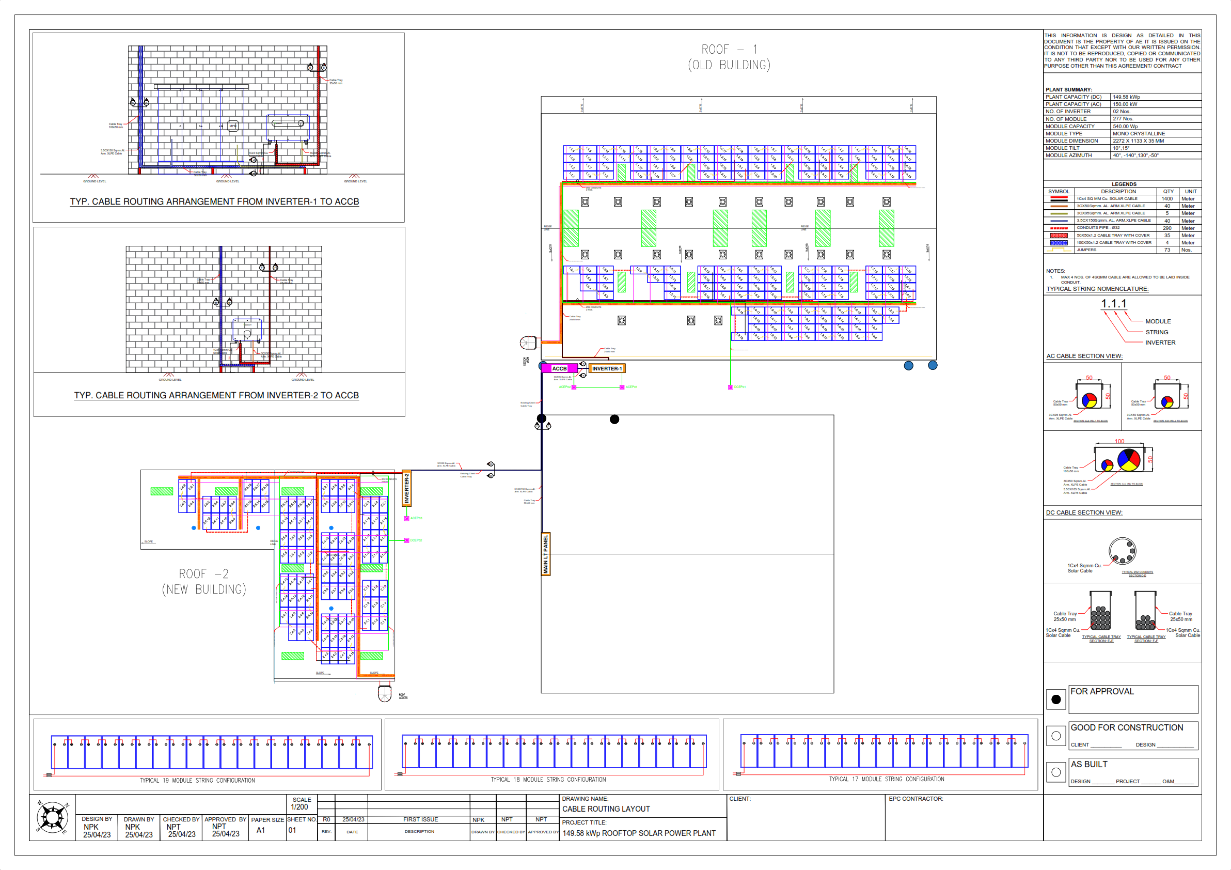Click the filled circle beside FOR APPROVAL
Viewport: 1231px width, 870px height.
click(1055, 700)
